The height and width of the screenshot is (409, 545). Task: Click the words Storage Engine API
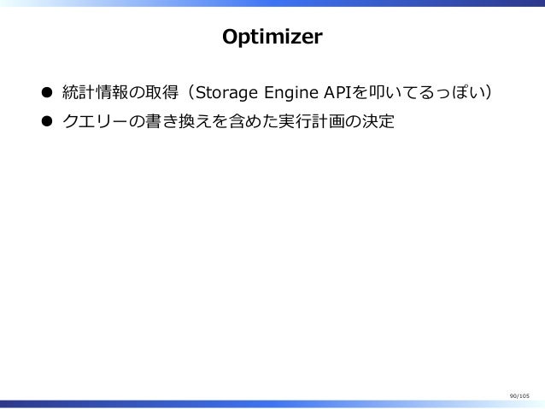[x=273, y=93]
